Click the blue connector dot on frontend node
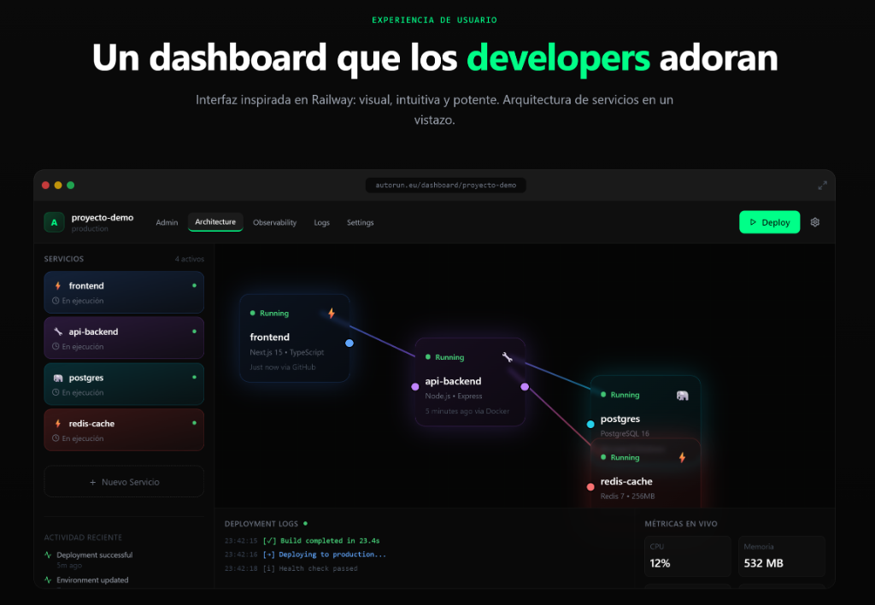This screenshot has width=875, height=605. [x=349, y=344]
